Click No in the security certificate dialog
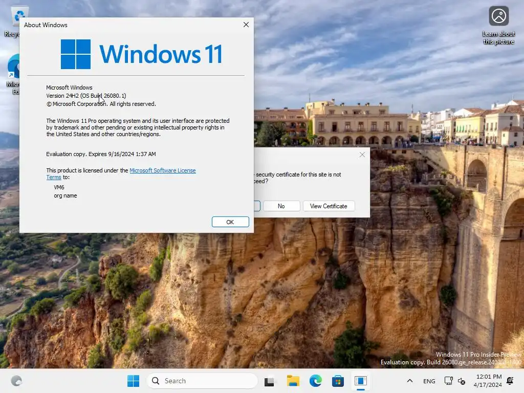 click(x=281, y=206)
